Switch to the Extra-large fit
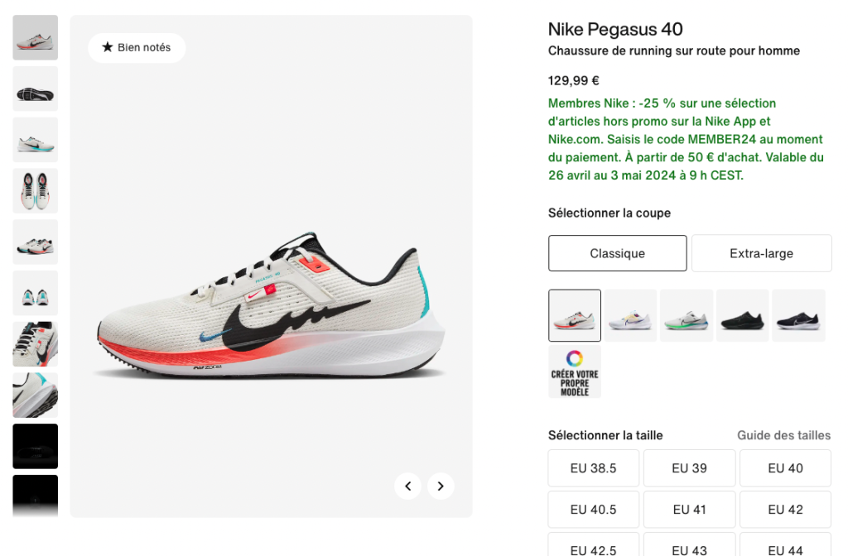 (761, 252)
